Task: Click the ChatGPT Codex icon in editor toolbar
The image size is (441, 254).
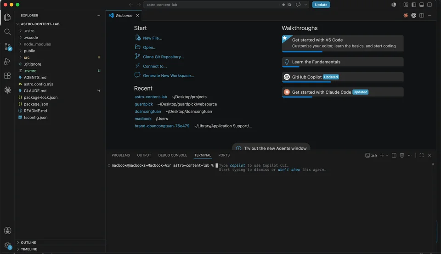Action: (414, 16)
